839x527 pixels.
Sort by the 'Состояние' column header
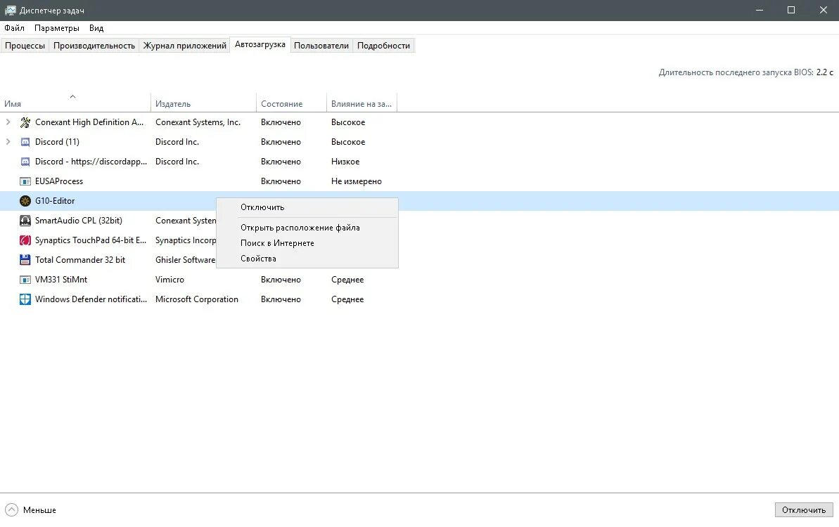coord(292,102)
